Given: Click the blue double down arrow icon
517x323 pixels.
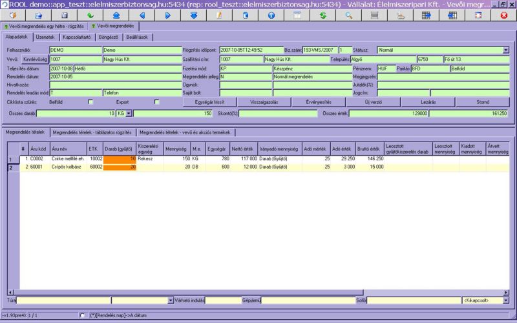Looking at the screenshot, I should point(193,14).
